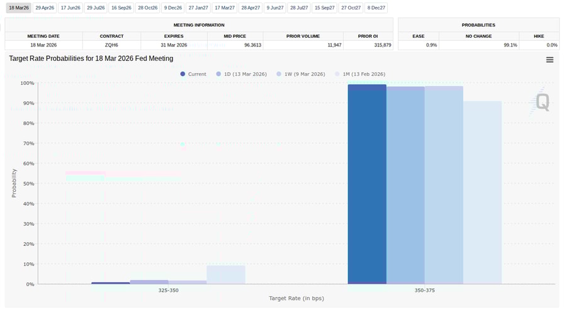564x310 pixels.
Task: Select the 29 Jul26 meeting tab
Action: [96, 8]
